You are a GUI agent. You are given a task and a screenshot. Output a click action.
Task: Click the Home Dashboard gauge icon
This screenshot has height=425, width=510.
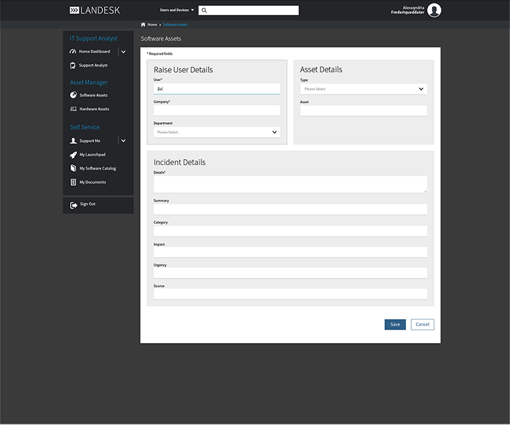tap(74, 51)
